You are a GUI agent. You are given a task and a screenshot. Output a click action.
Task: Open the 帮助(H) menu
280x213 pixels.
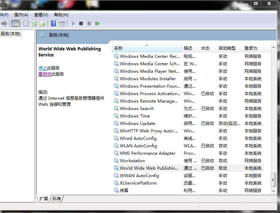tap(61, 15)
